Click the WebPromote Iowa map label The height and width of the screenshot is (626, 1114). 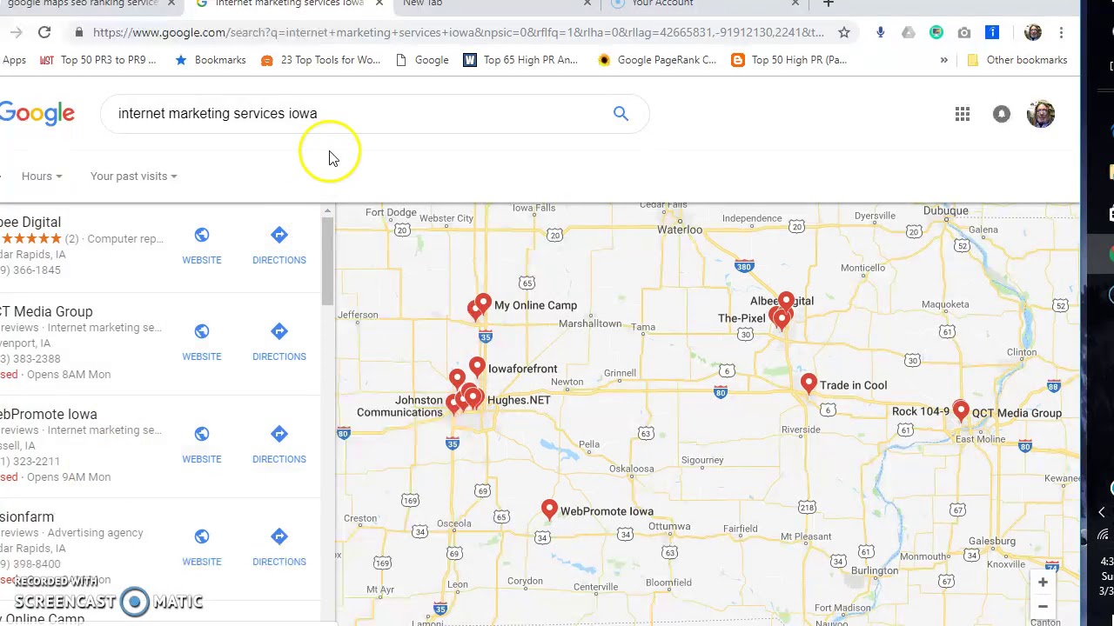coord(607,511)
